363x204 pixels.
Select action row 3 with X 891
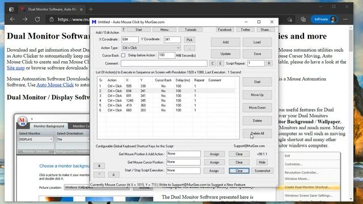click(166, 96)
